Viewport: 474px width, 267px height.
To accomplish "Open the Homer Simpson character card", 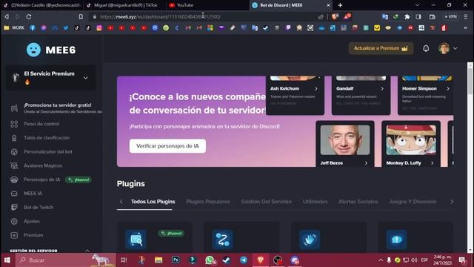I will [425, 95].
